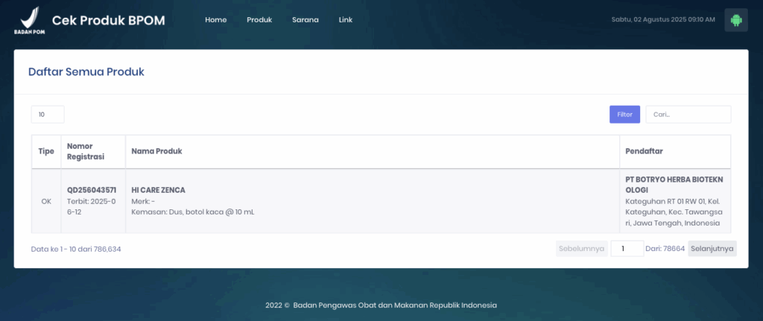Open the Sarana menu

click(305, 20)
